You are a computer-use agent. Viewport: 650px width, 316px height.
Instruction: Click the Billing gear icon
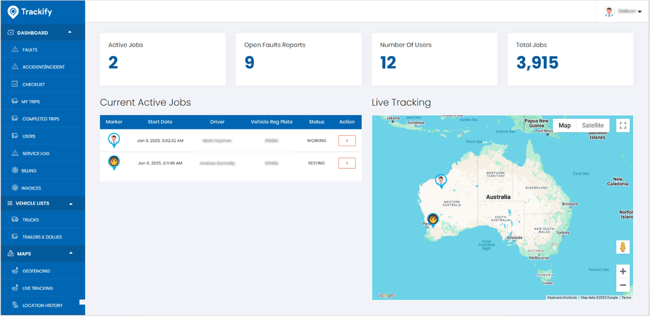tap(15, 171)
